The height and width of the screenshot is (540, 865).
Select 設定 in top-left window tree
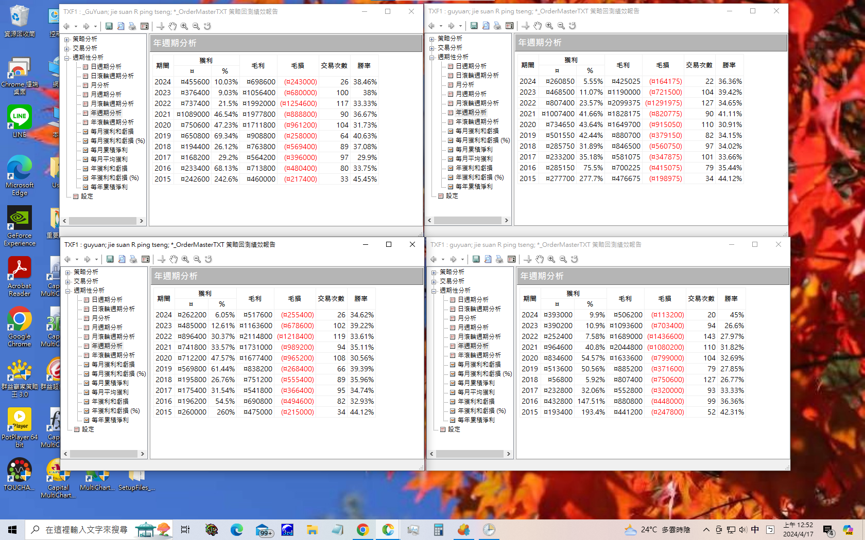click(x=87, y=196)
